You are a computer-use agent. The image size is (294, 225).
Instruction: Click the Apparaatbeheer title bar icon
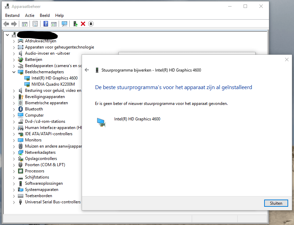coord(7,7)
